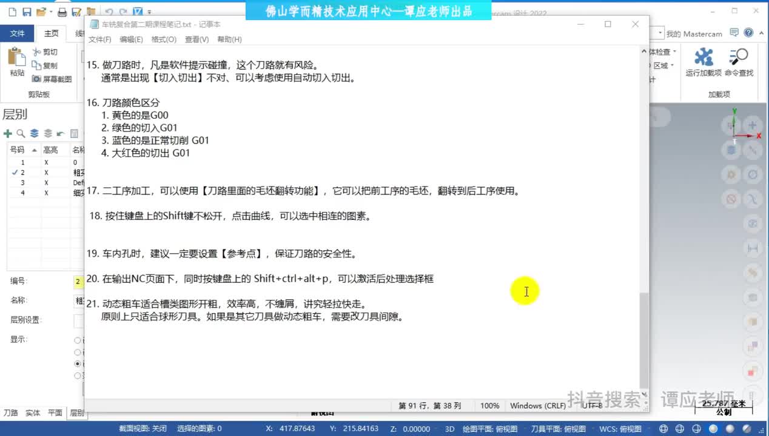Image resolution: width=769 pixels, height=436 pixels.
Task: Click the 3D mode toggle in status bar
Action: click(450, 429)
